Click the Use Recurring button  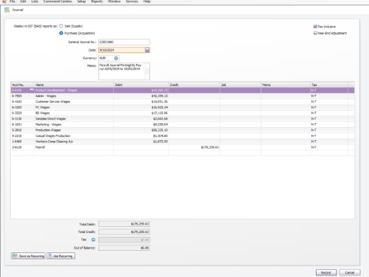pos(61,256)
